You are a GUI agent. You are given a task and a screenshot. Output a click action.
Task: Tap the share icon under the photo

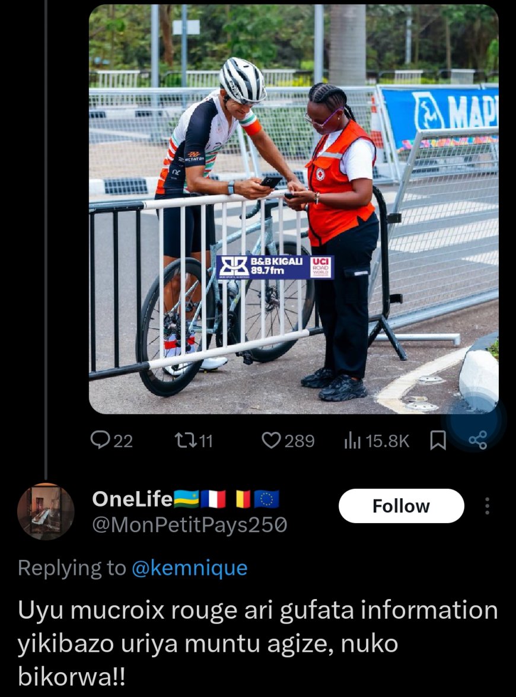point(477,440)
